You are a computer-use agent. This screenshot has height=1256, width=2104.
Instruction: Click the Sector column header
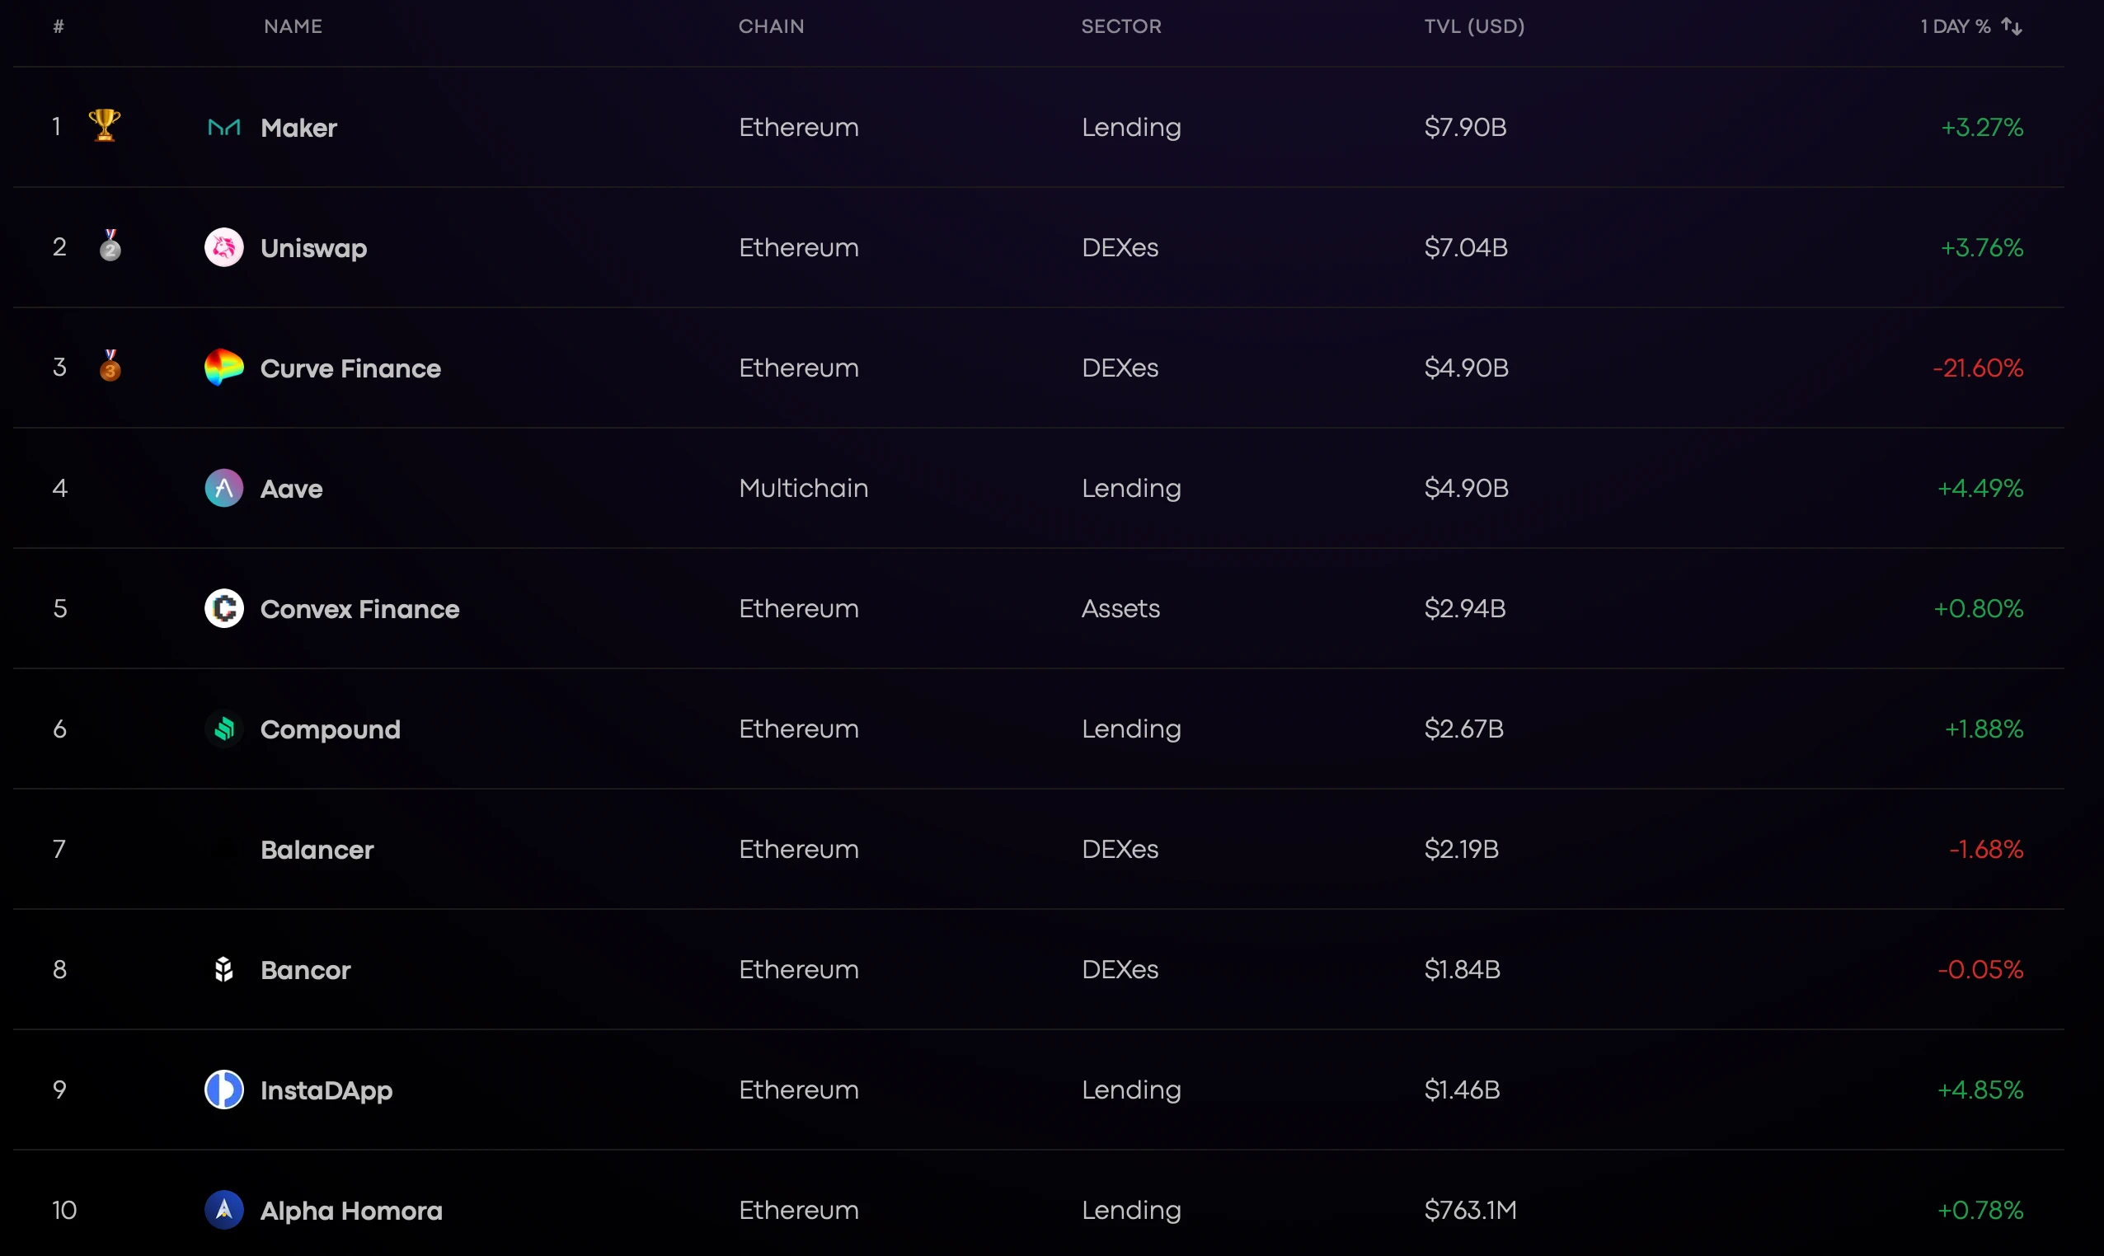pos(1121,26)
